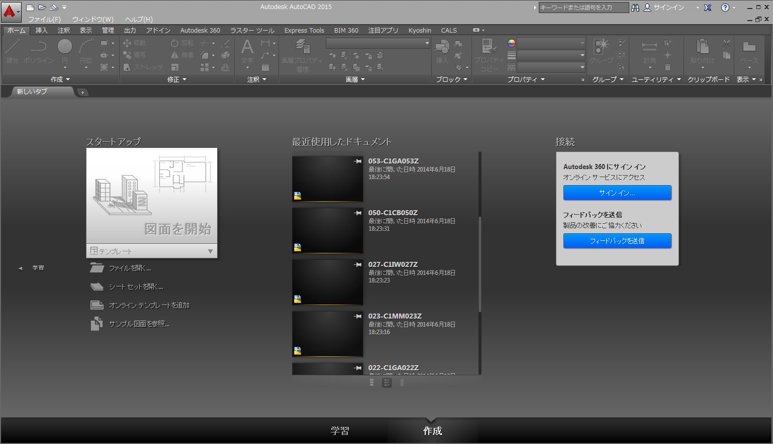Open the ファイル(F) menu
773x444 pixels.
pyautogui.click(x=44, y=19)
